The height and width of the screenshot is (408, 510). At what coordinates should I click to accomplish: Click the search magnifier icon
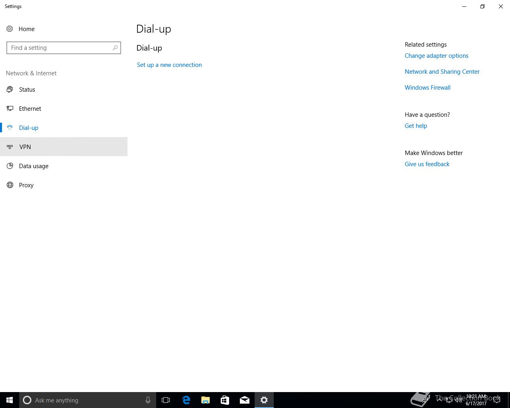(x=115, y=48)
